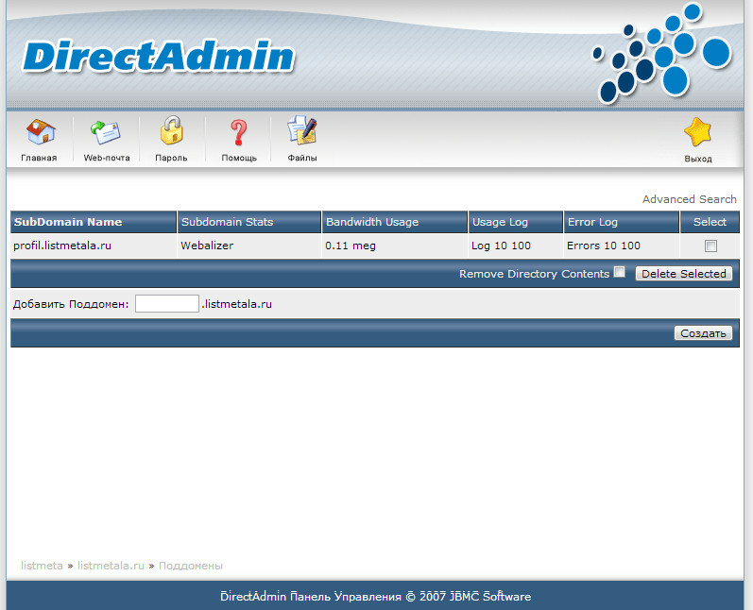Focus the Добавить Поддомен input field
Image resolution: width=753 pixels, height=610 pixels.
167,304
